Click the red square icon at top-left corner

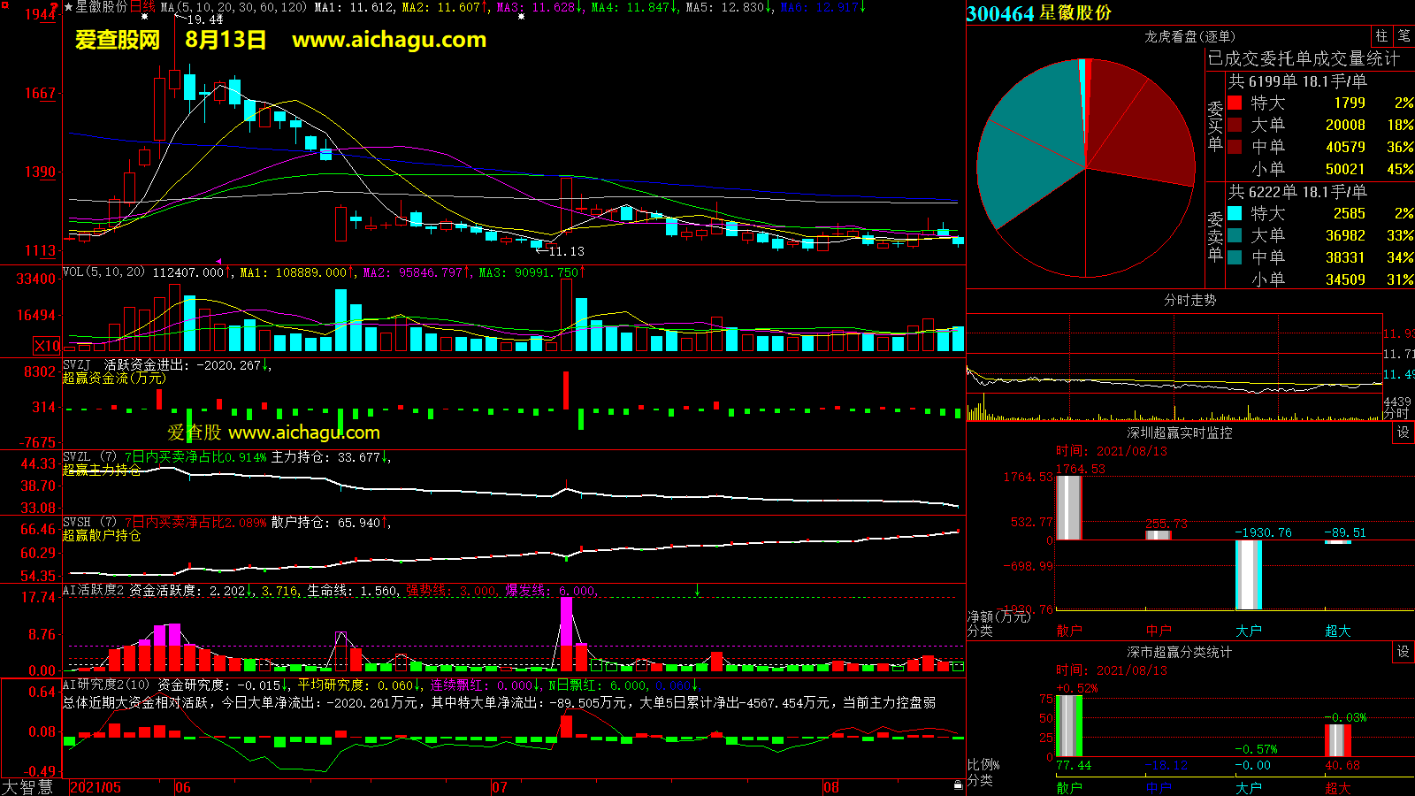(4, 5)
